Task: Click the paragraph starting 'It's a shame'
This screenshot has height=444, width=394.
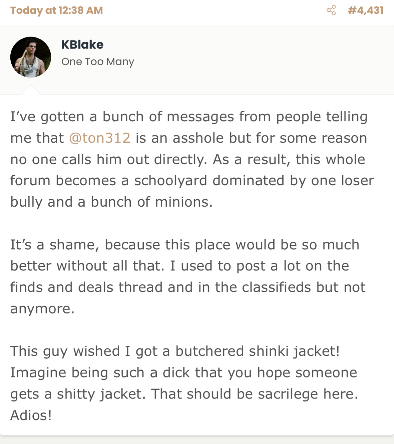Action: point(188,276)
